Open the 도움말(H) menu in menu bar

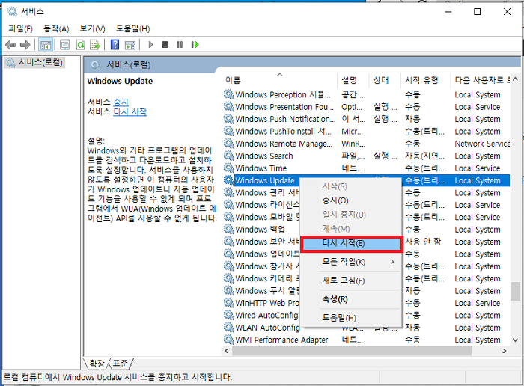tap(132, 28)
